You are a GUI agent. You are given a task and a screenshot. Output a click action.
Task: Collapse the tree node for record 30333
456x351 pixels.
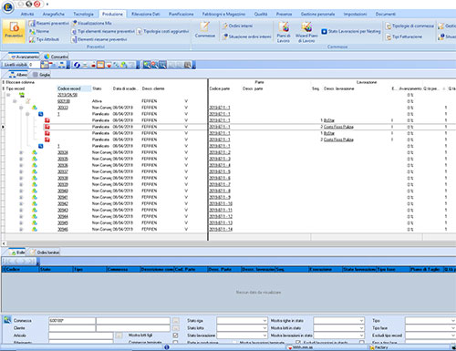pos(21,108)
